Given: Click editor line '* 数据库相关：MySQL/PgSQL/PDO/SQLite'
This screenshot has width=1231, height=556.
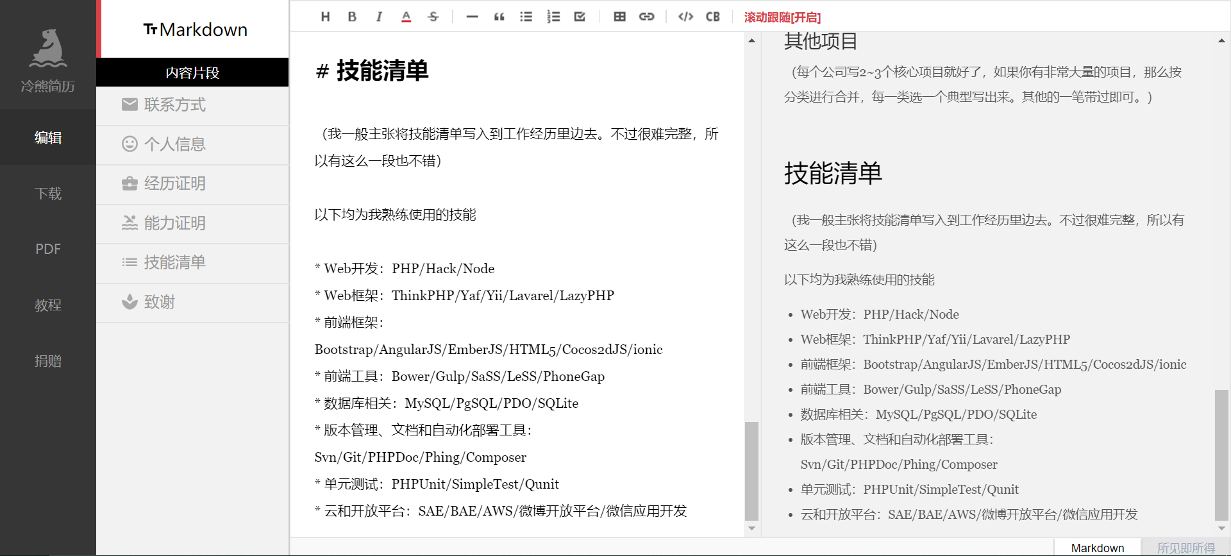Looking at the screenshot, I should click(446, 403).
